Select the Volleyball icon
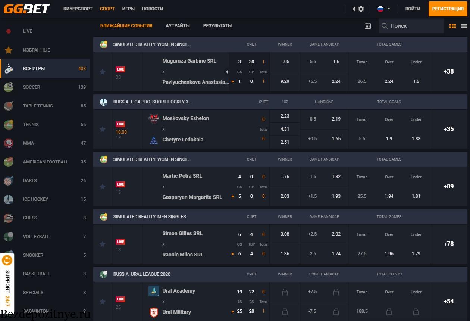This screenshot has height=321, width=470. point(9,237)
